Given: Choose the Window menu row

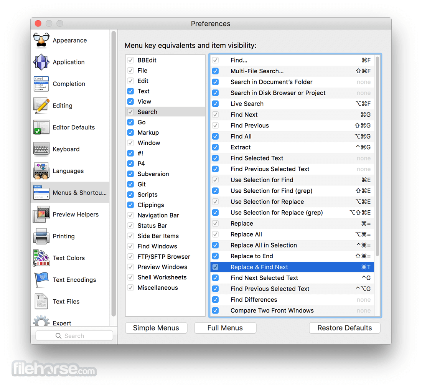Looking at the screenshot, I should [165, 143].
